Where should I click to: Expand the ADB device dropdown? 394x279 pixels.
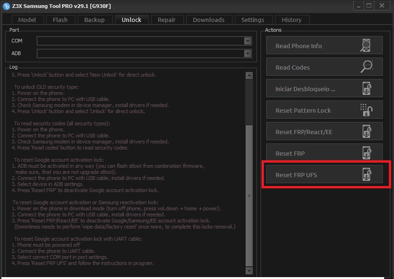[248, 53]
